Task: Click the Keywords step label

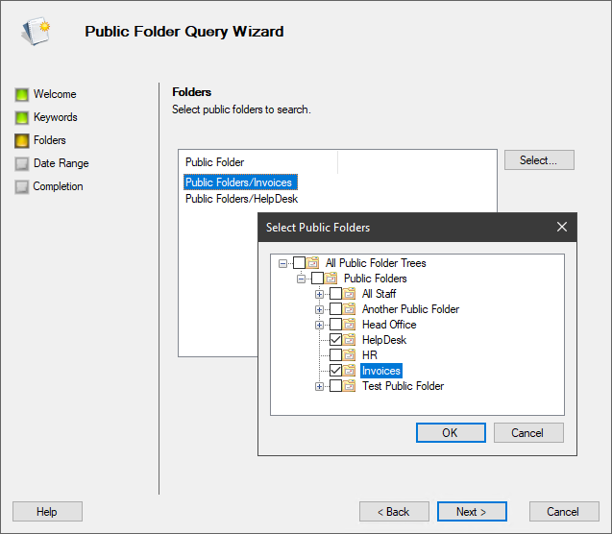Action: 56,117
